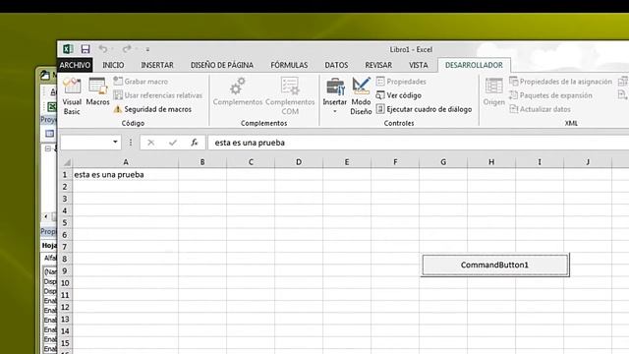629x354 pixels.
Task: Select row 1 header
Action: (65, 175)
